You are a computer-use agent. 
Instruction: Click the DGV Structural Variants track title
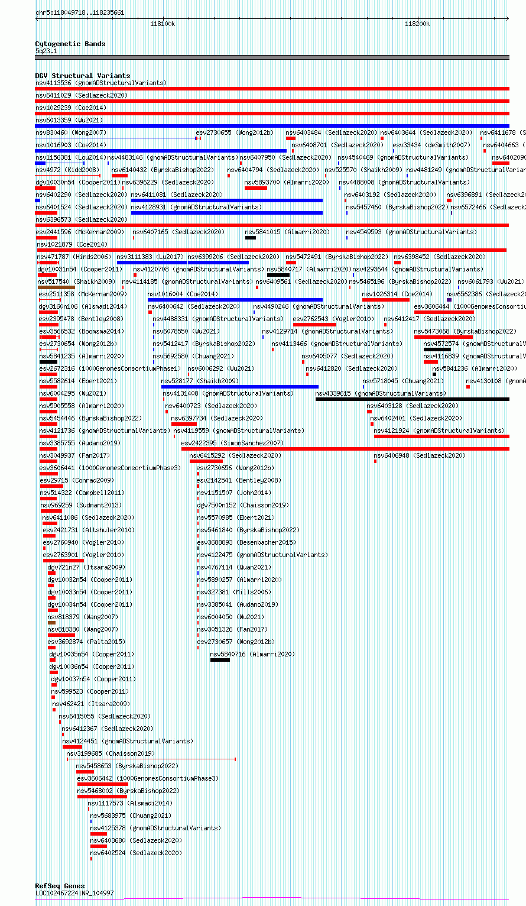[83, 76]
